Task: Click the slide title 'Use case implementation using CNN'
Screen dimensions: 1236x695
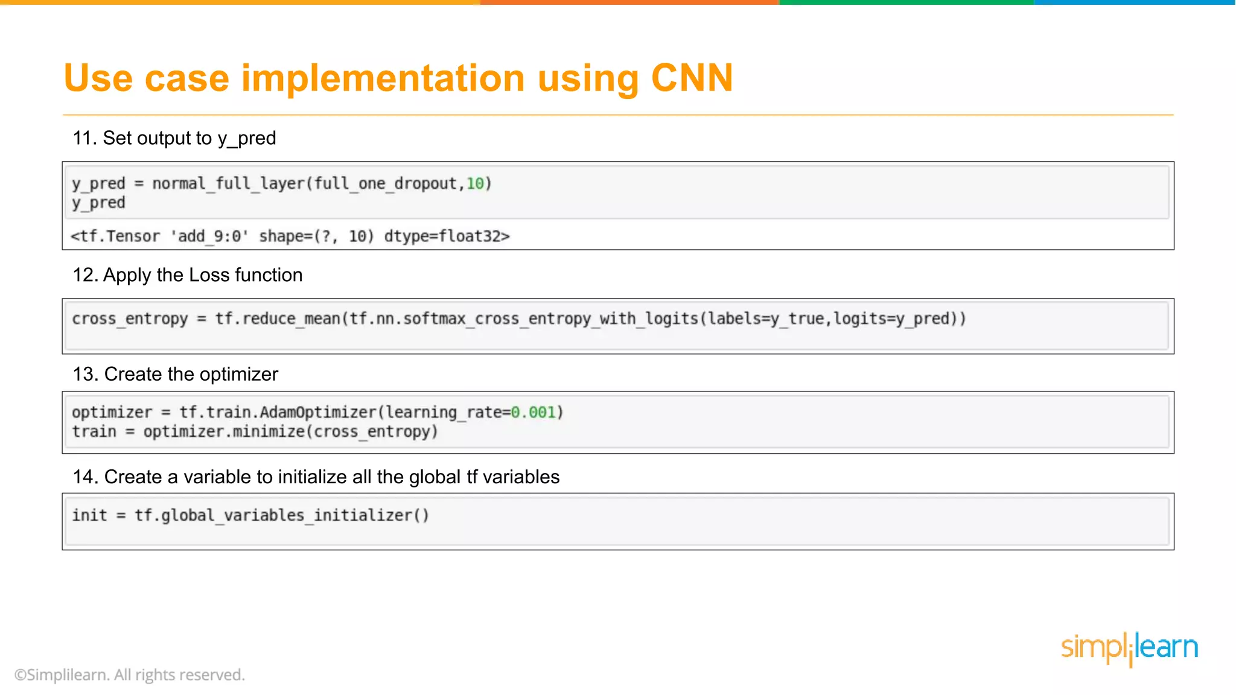Action: tap(398, 78)
